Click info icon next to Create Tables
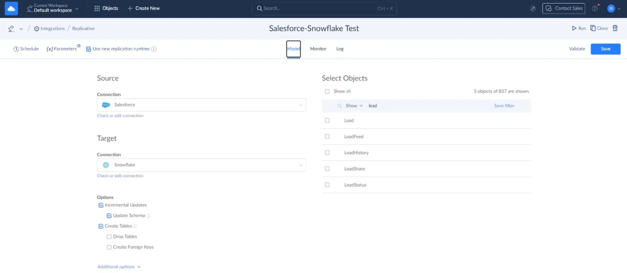The height and width of the screenshot is (273, 627). [x=135, y=226]
